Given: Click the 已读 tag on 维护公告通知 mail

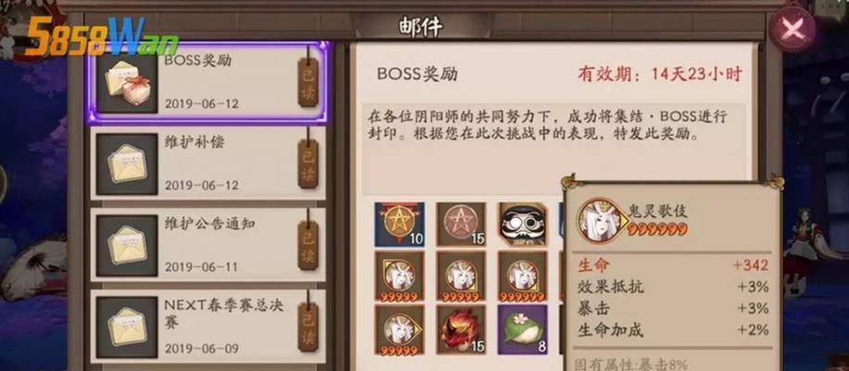Looking at the screenshot, I should [308, 245].
